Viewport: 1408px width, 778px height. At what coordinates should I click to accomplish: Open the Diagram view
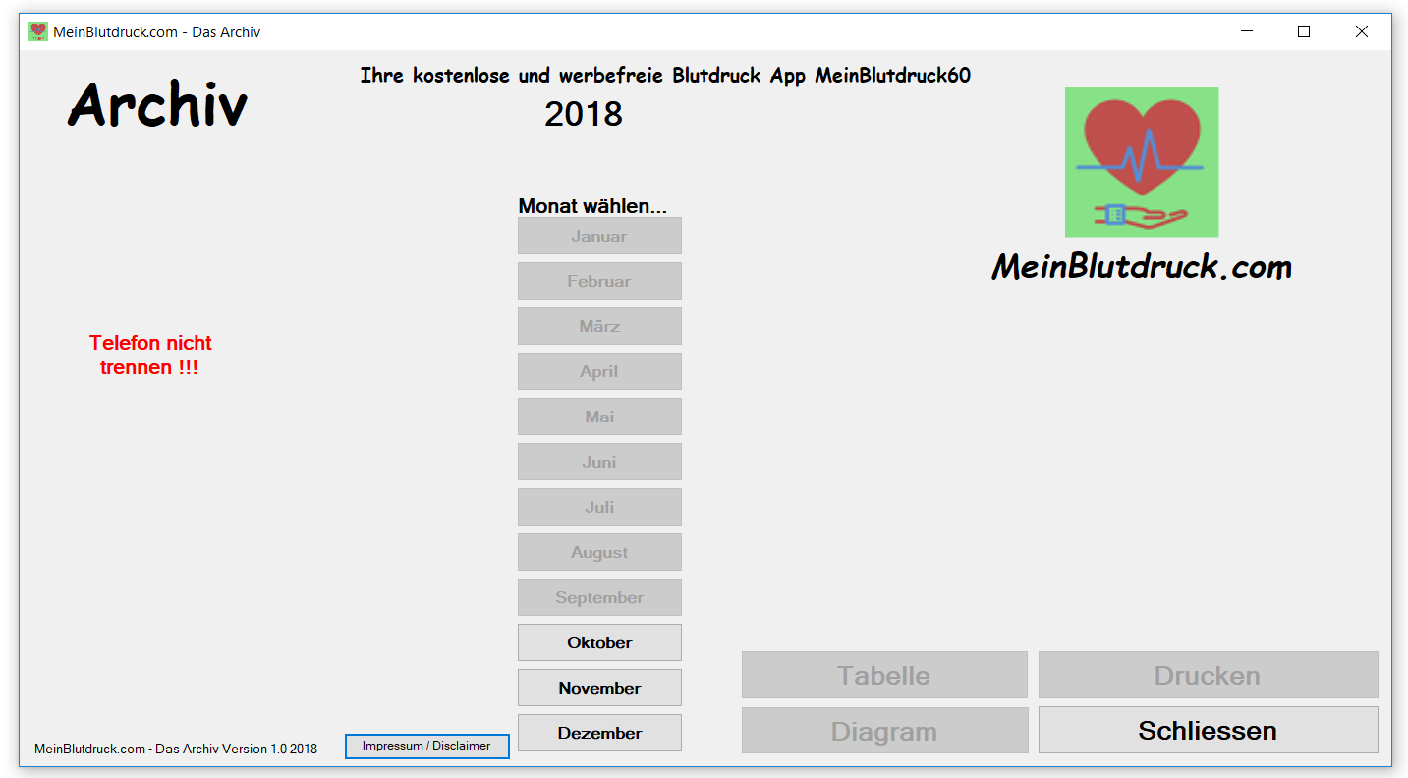coord(883,730)
